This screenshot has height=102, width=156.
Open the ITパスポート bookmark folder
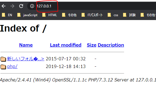point(92,15)
